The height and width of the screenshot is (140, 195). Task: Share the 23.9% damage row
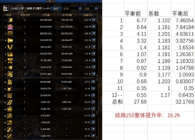click(x=93, y=27)
